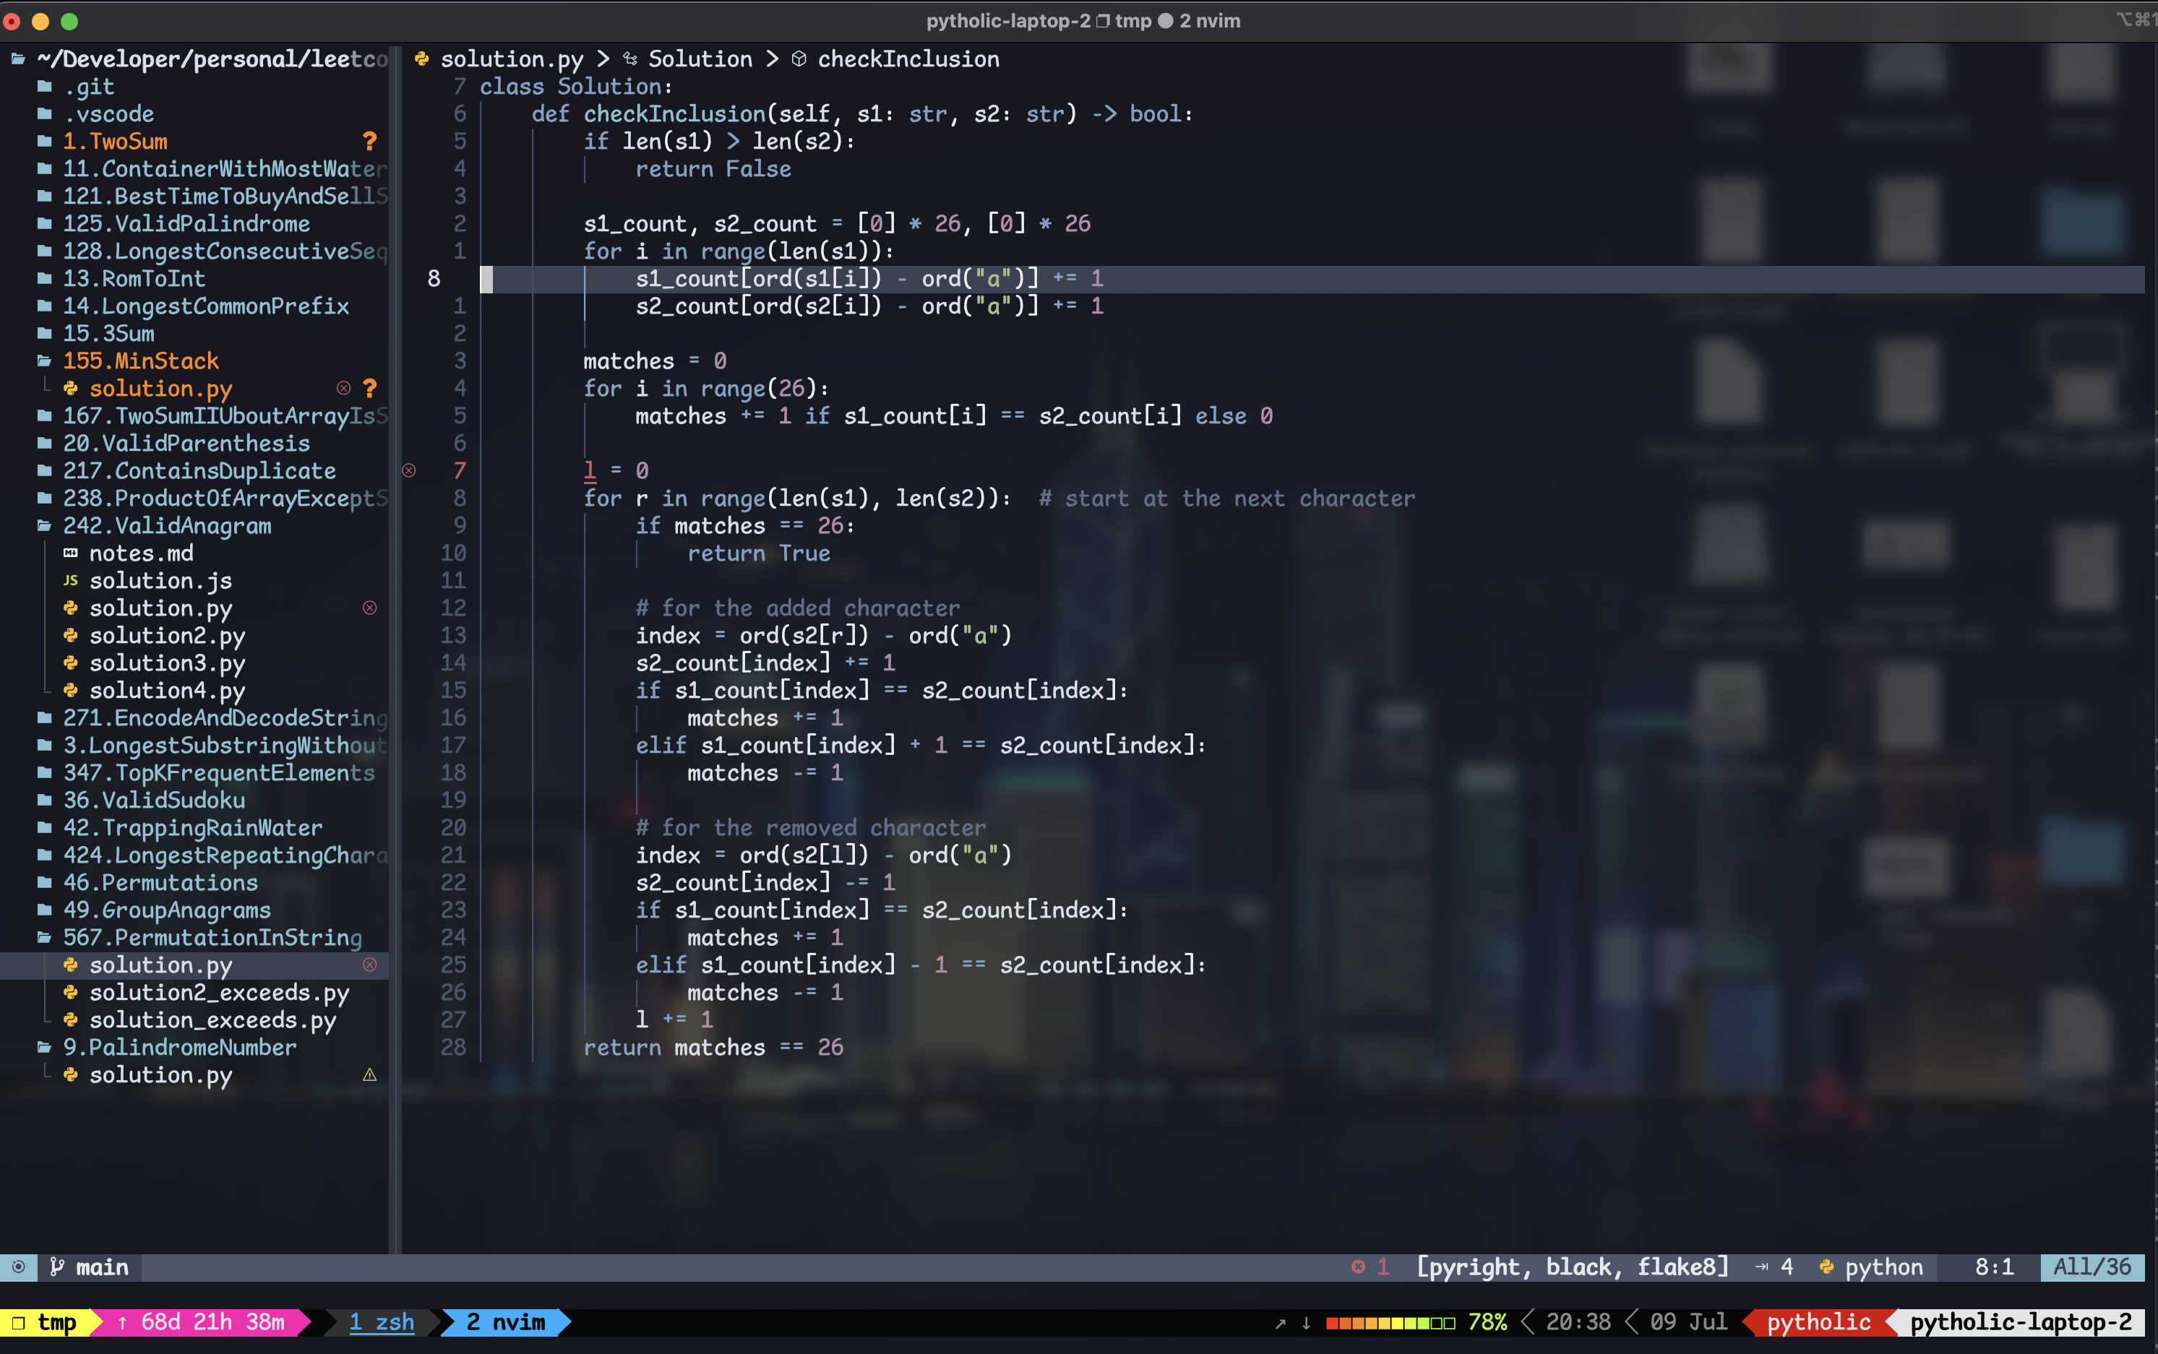Click the warning triangle on 9.PalindromeNumber solution.py
The image size is (2158, 1354).
[370, 1074]
